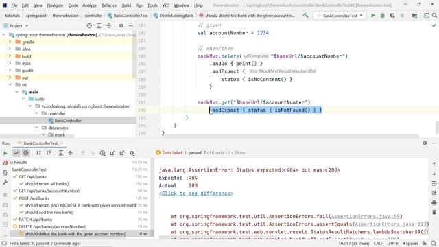Image resolution: width=439 pixels, height=247 pixels.
Task: Open the File menu
Action: [x=14, y=5]
